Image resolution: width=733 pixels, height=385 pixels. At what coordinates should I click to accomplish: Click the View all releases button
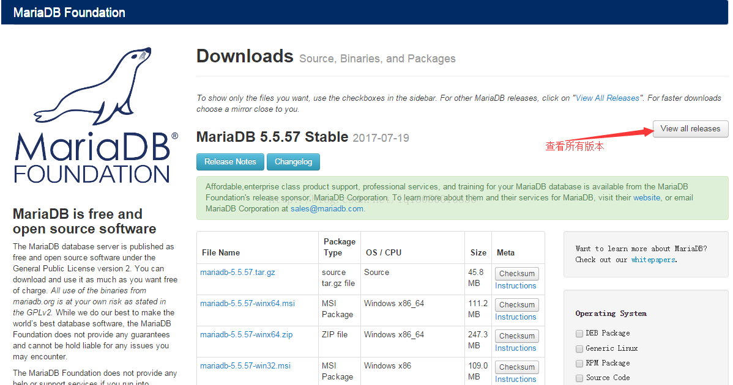pos(690,129)
